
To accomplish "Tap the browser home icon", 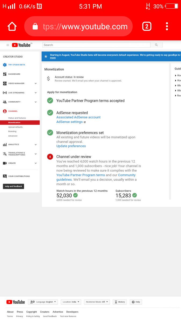I will 12,26.
